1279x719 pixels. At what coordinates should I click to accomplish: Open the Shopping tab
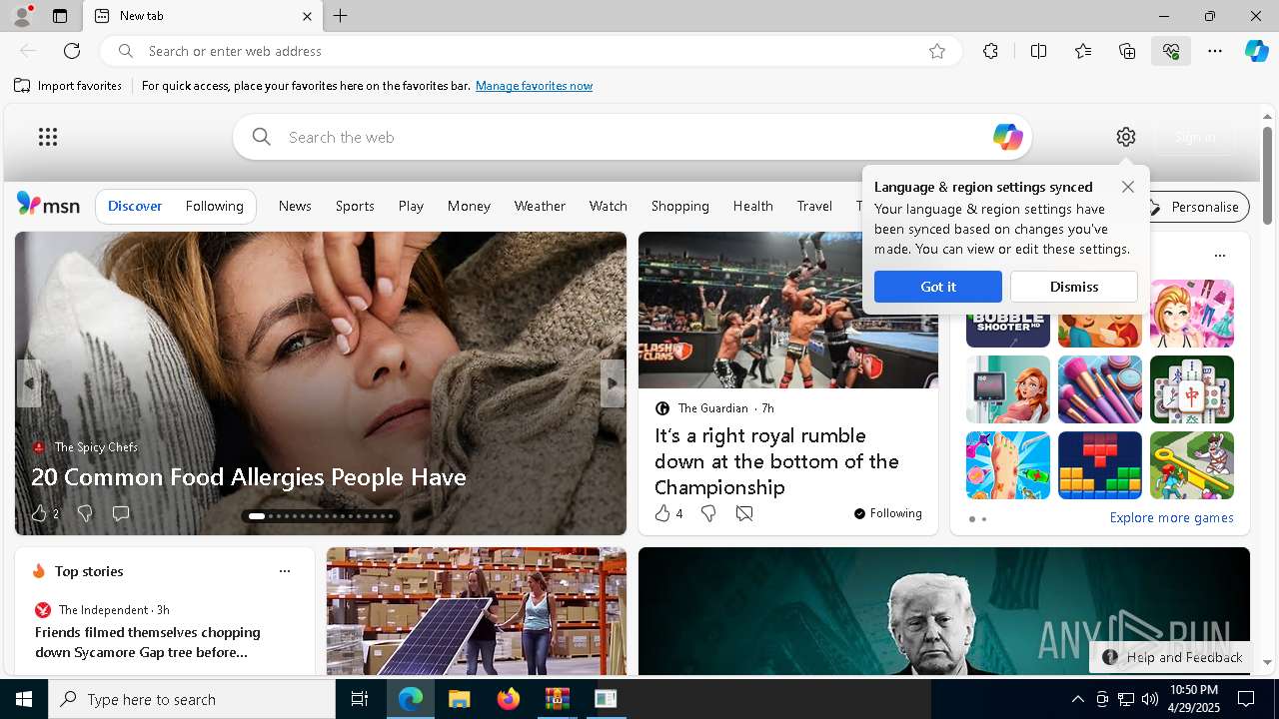pyautogui.click(x=680, y=206)
